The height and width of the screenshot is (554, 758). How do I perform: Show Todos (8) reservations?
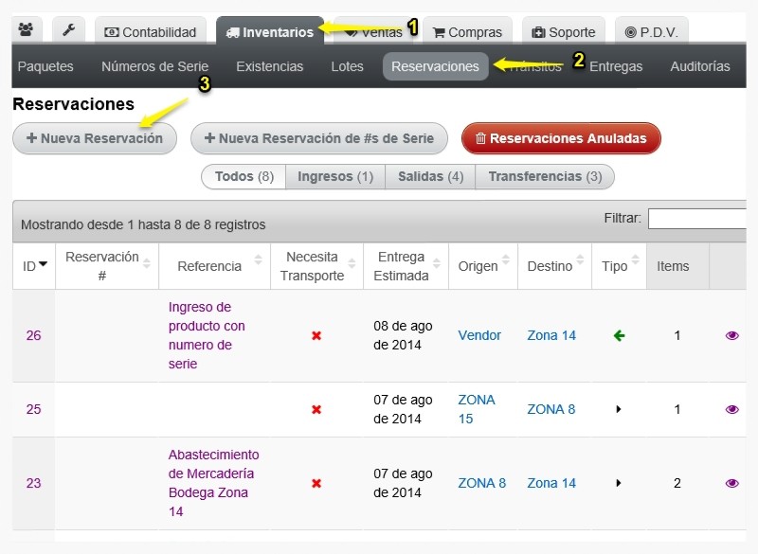(x=244, y=176)
